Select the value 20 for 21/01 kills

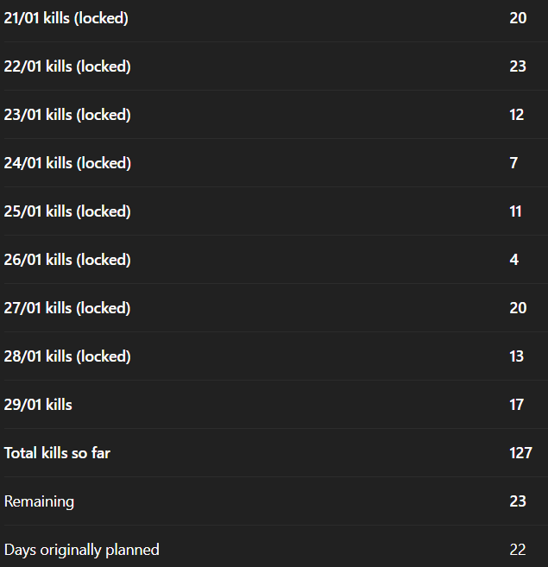[x=518, y=18]
